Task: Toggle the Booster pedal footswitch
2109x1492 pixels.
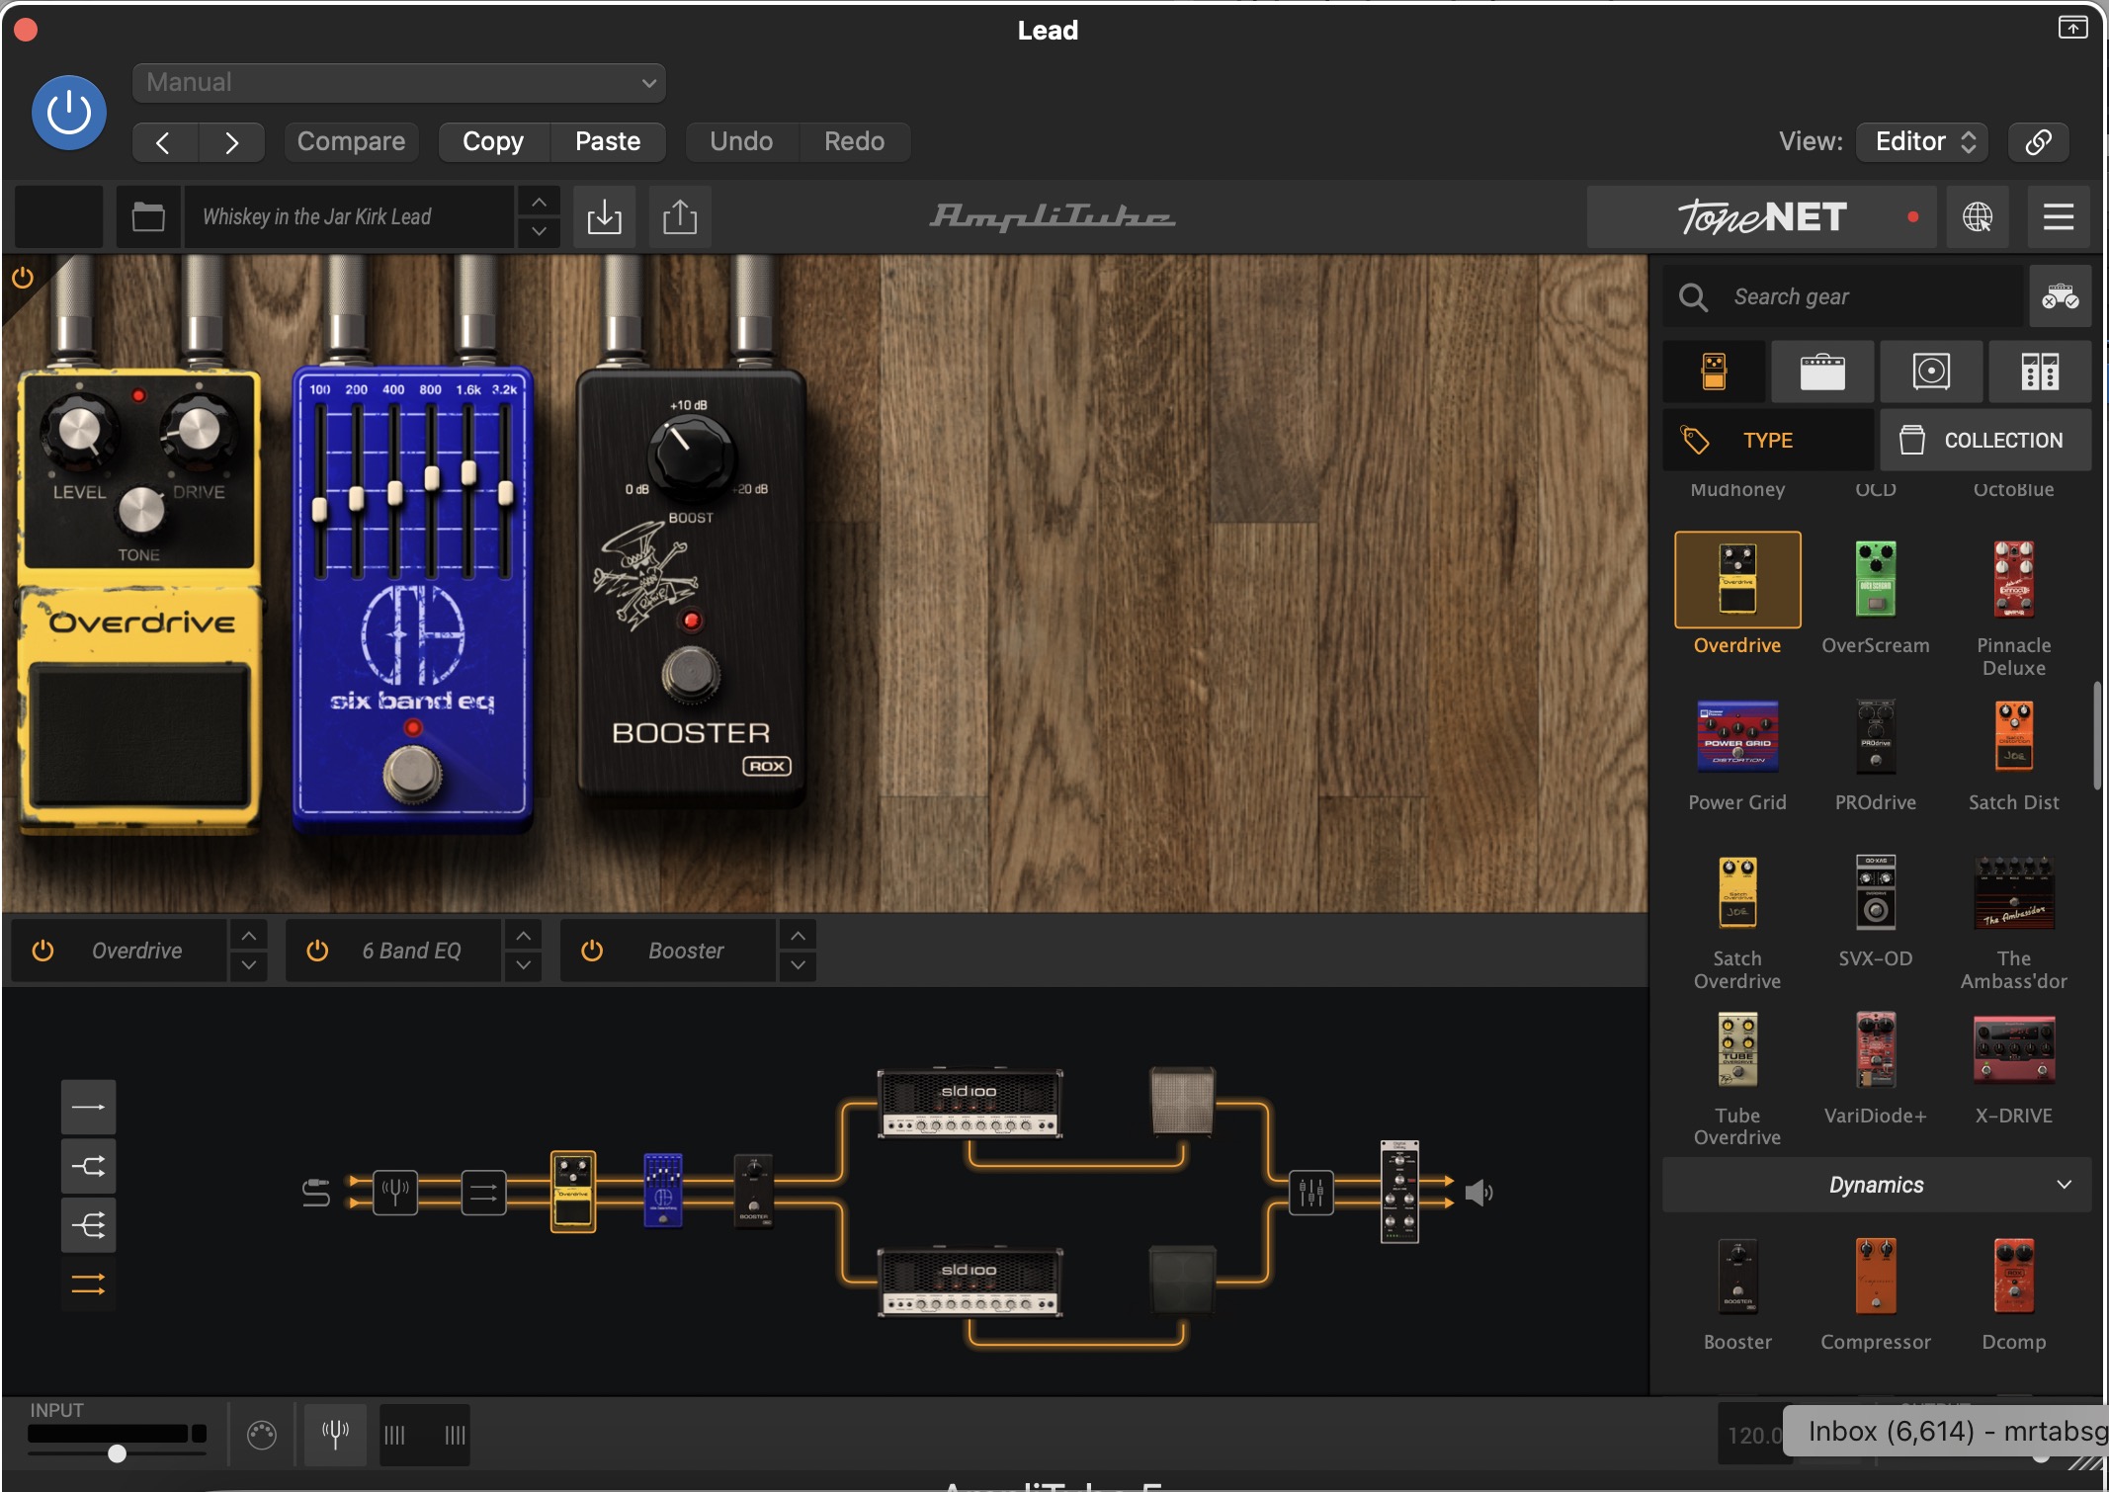Action: pos(690,674)
